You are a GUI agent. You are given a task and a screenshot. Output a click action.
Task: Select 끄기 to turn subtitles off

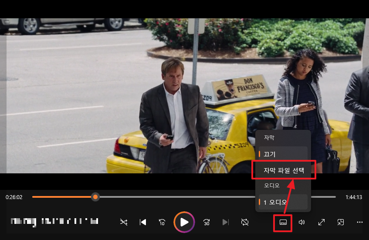pos(283,154)
